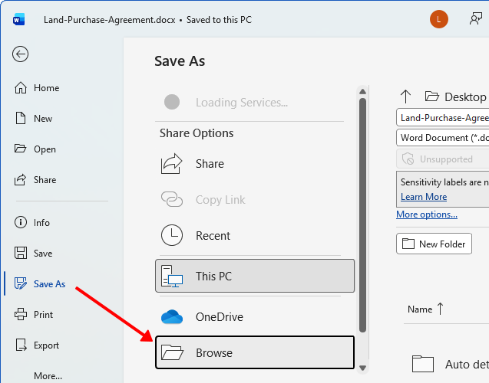Open the Learn More link
Screen dimensions: 489x383
coord(424,197)
